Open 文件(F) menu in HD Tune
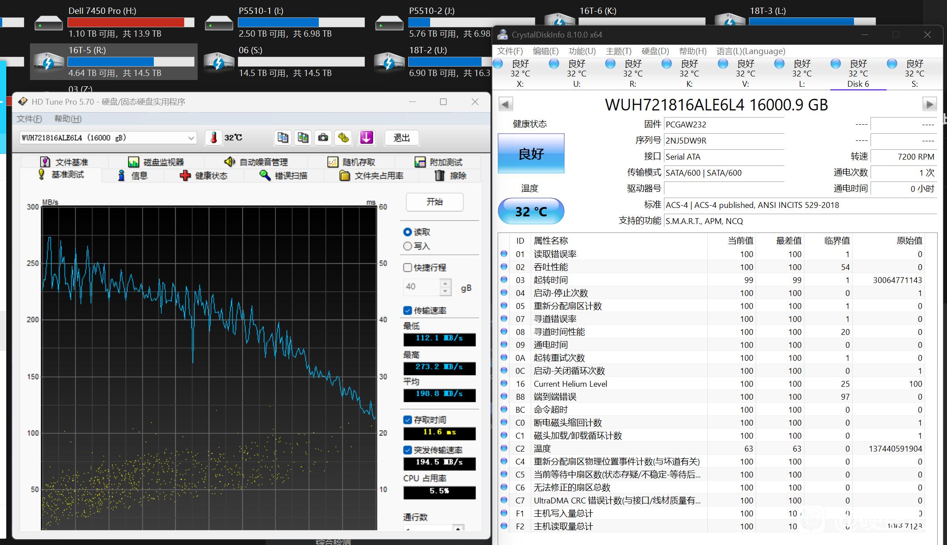 [29, 119]
